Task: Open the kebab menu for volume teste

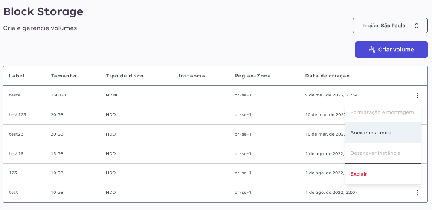Action: click(x=418, y=95)
